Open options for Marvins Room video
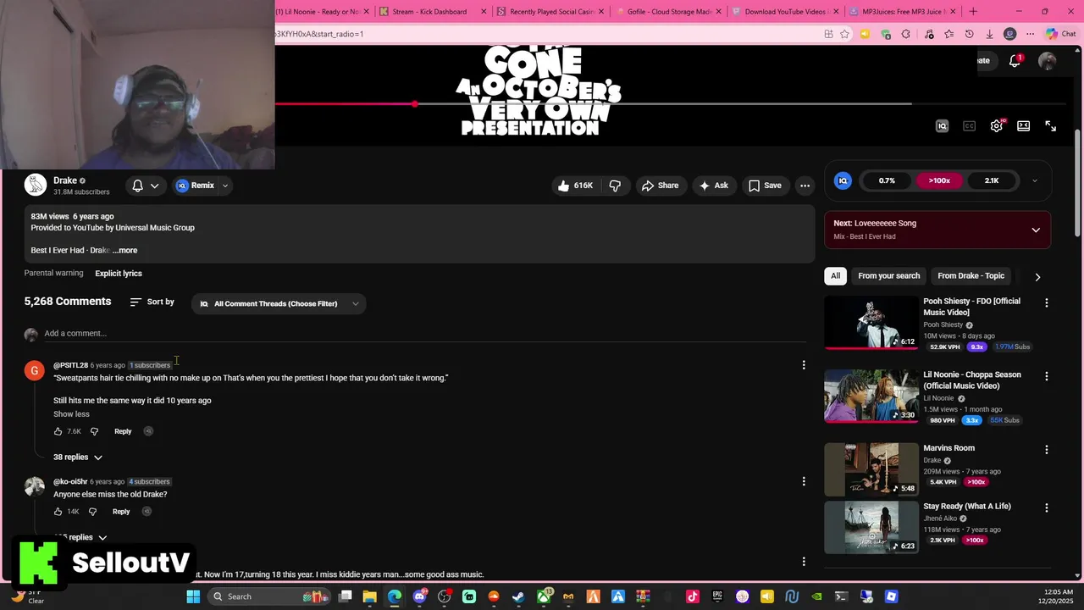Viewport: 1084px width, 610px height. pos(1046,450)
